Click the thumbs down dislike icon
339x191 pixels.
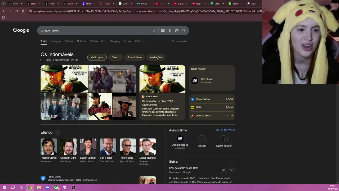pyautogui.click(x=232, y=170)
